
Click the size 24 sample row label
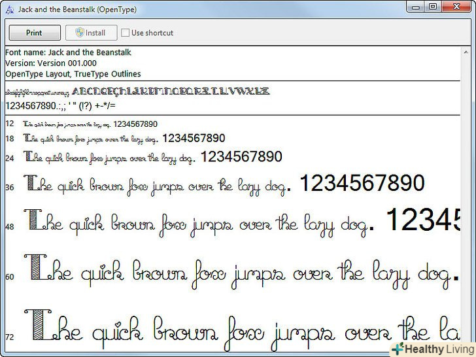pos(10,158)
